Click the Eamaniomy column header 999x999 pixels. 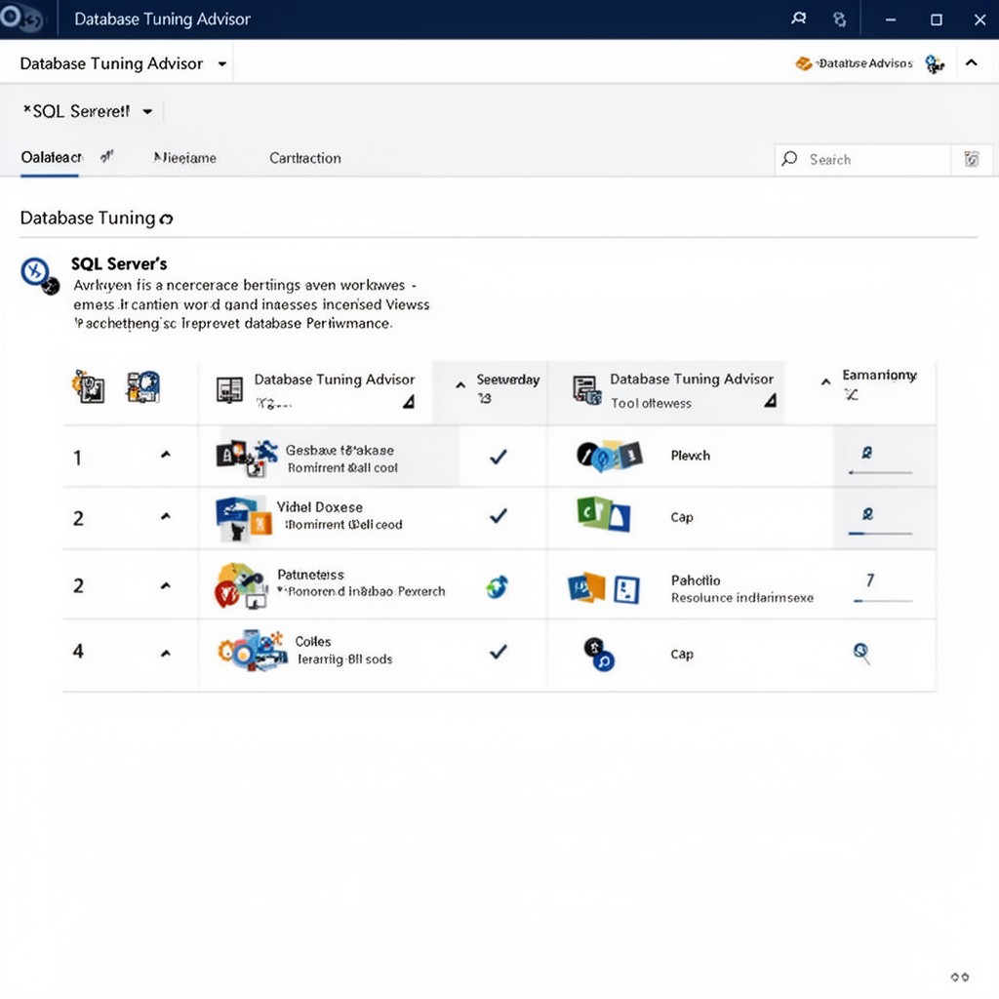click(x=879, y=375)
